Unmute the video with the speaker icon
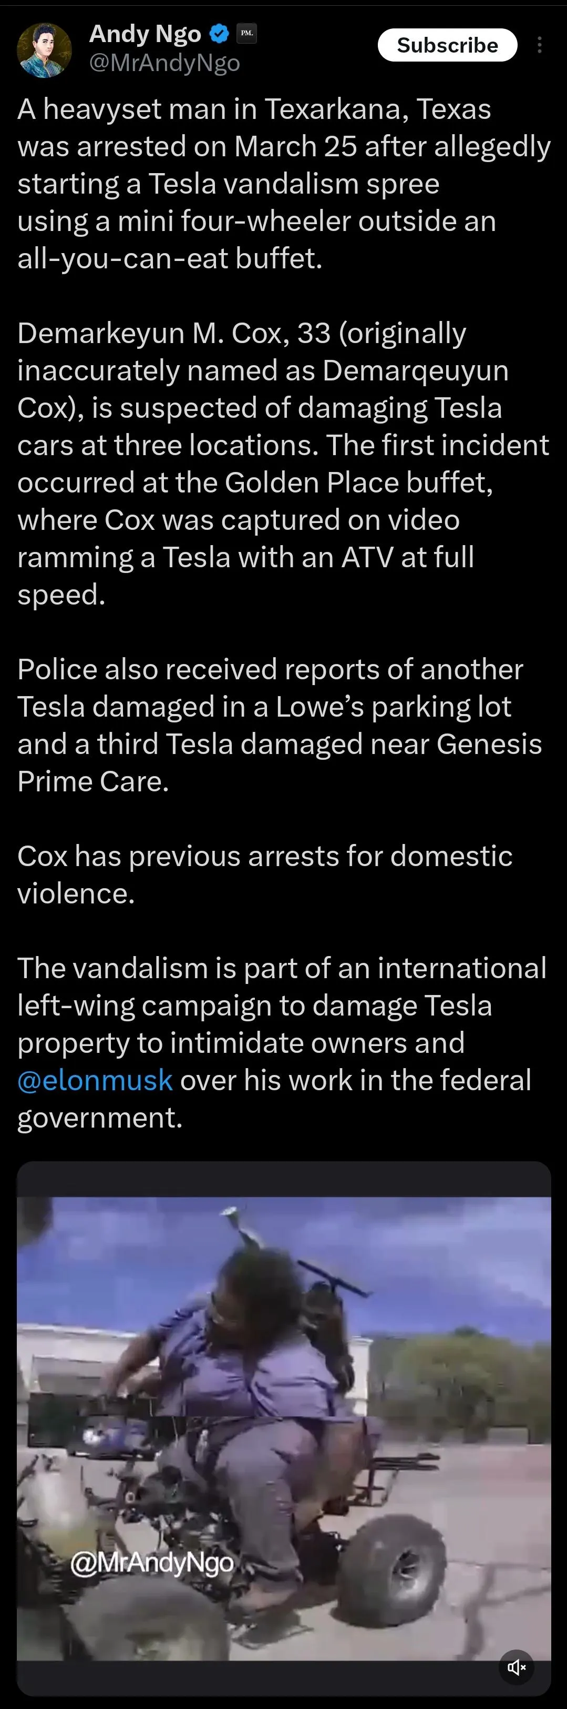Screen dimensions: 567x1709 [x=517, y=1667]
